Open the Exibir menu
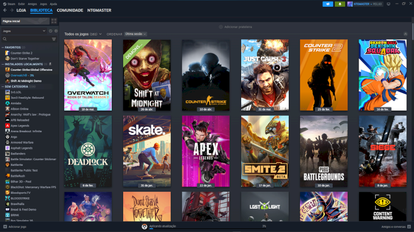 pos(21,4)
